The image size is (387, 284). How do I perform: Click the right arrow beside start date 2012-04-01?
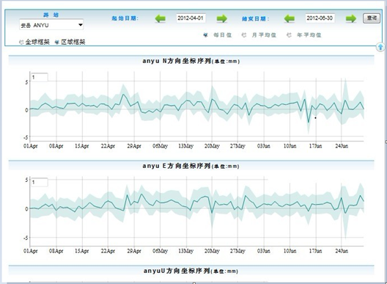click(221, 19)
